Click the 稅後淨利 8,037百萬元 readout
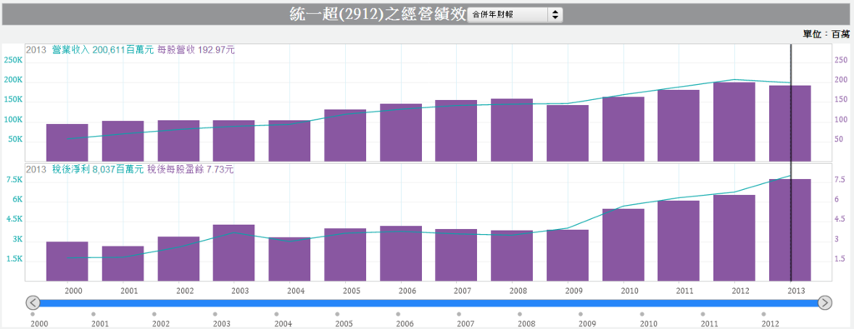 point(98,170)
